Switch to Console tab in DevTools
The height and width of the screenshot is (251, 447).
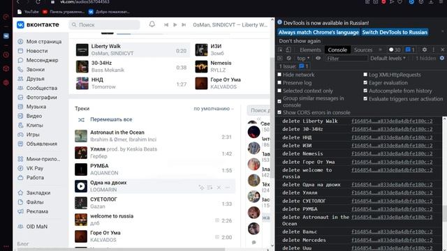click(337, 50)
